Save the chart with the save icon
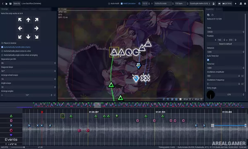The width and height of the screenshot is (248, 149). [x=10, y=3]
